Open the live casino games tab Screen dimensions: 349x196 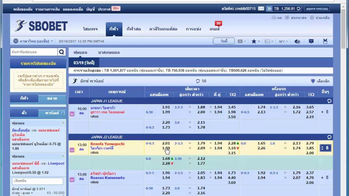[163, 29]
